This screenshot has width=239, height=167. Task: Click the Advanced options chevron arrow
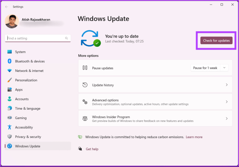coord(227,102)
